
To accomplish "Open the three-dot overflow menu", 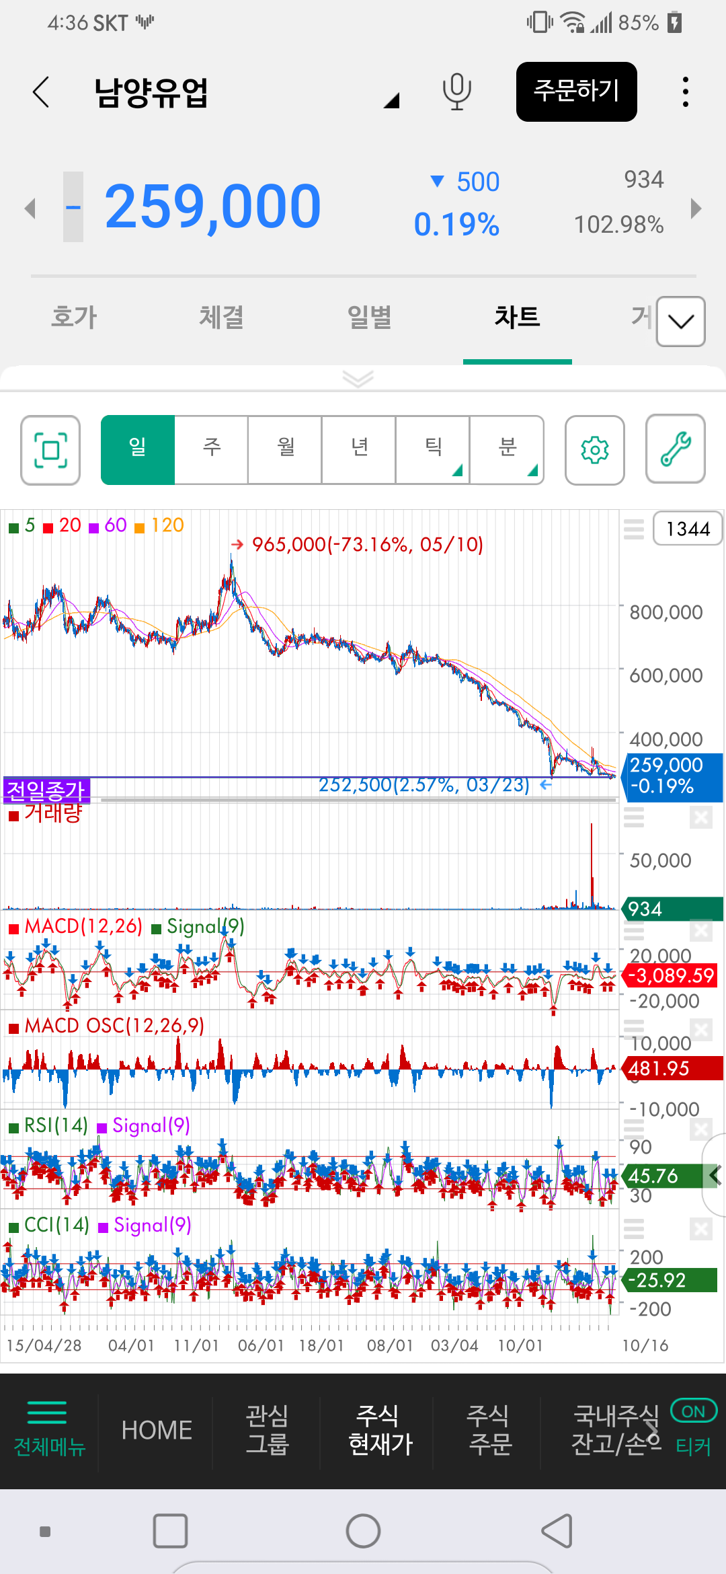I will pos(685,91).
